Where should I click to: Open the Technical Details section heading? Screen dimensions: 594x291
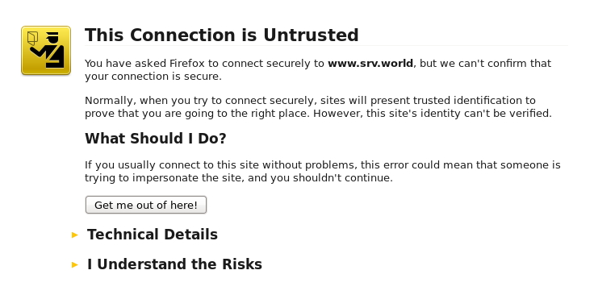[x=153, y=235]
